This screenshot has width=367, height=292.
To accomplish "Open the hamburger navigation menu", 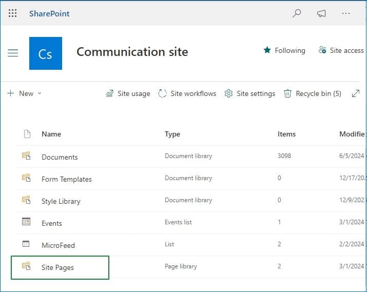I will (13, 53).
